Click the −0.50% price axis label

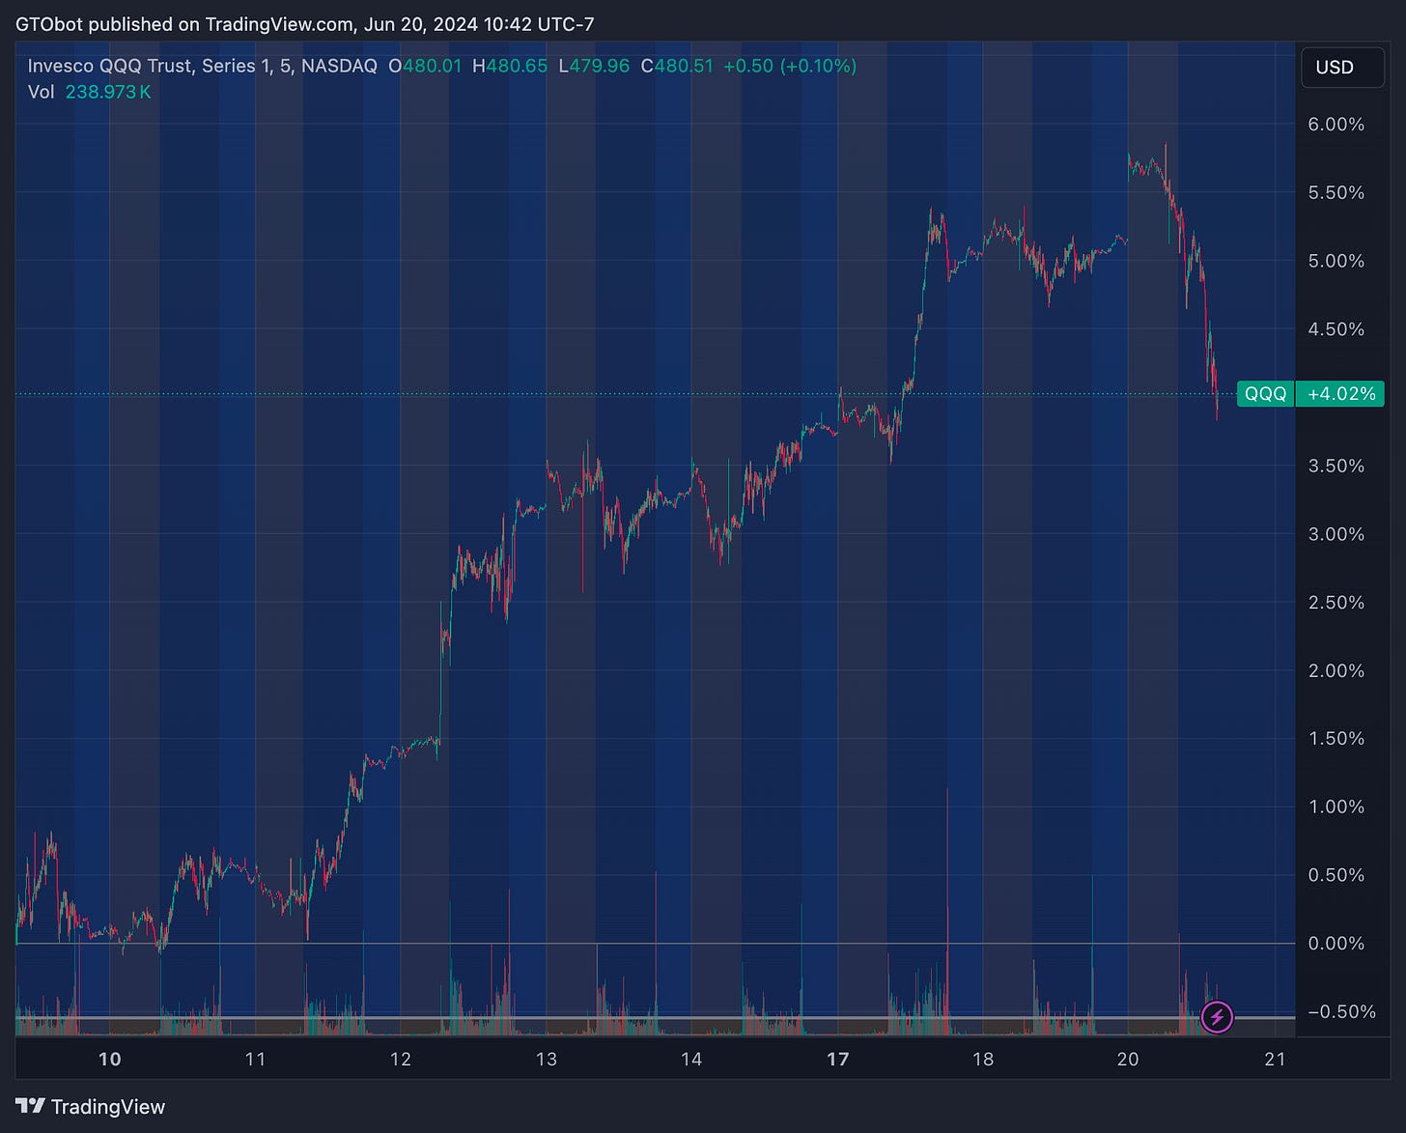point(1341,1011)
